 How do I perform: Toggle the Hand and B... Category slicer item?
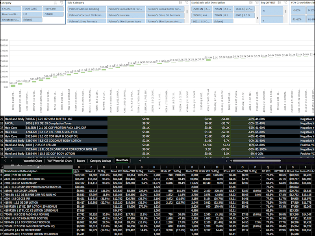11,14
